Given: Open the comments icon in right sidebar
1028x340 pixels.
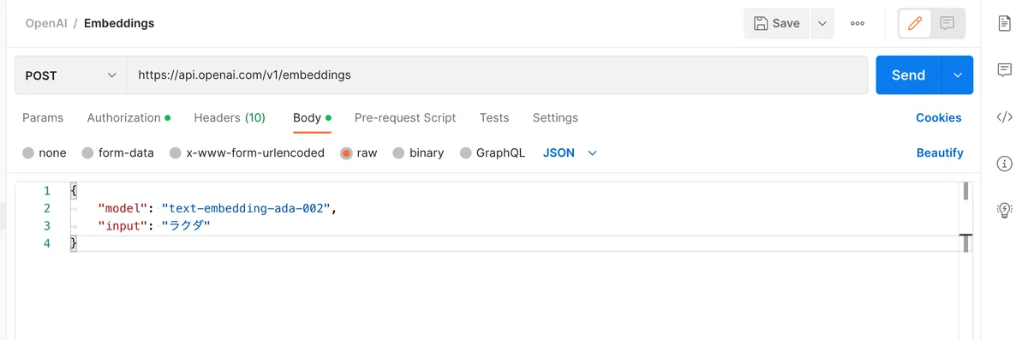Looking at the screenshot, I should [1005, 70].
